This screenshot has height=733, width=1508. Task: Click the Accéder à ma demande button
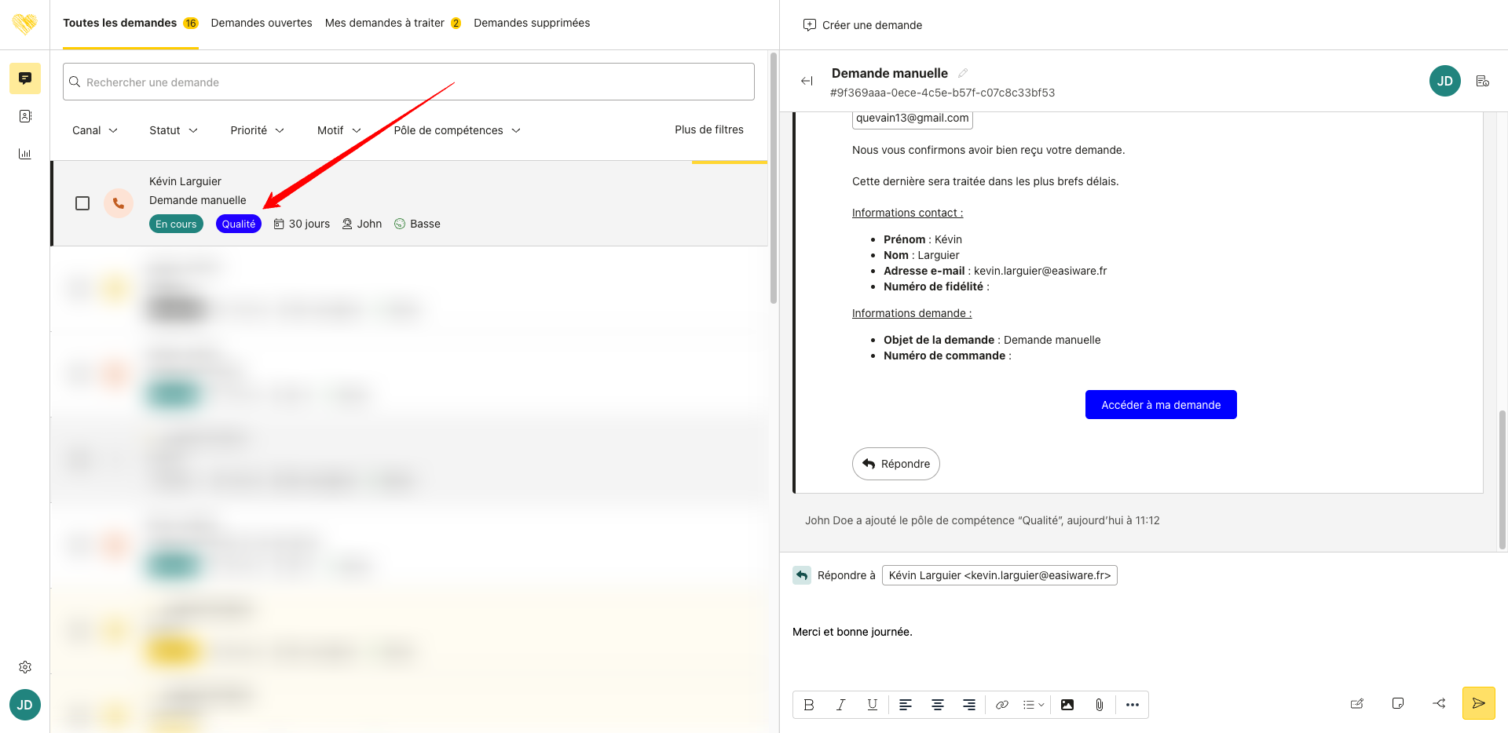pyautogui.click(x=1161, y=405)
